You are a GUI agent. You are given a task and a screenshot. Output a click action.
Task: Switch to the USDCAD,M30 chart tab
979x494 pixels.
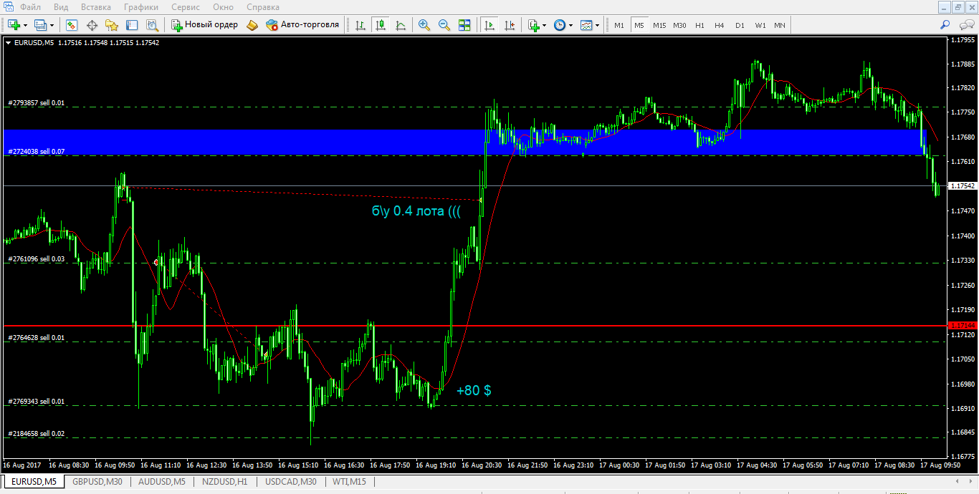(x=291, y=482)
